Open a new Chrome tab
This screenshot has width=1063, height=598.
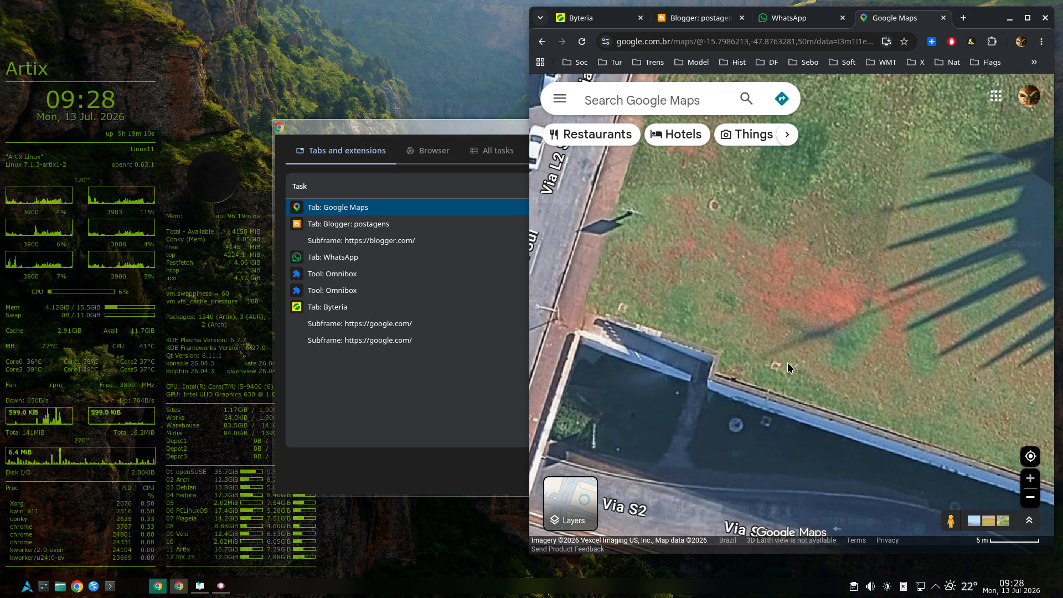click(963, 18)
